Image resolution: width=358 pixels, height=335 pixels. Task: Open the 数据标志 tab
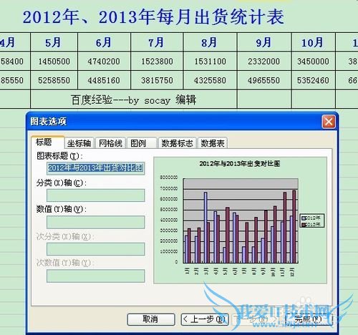[178, 143]
